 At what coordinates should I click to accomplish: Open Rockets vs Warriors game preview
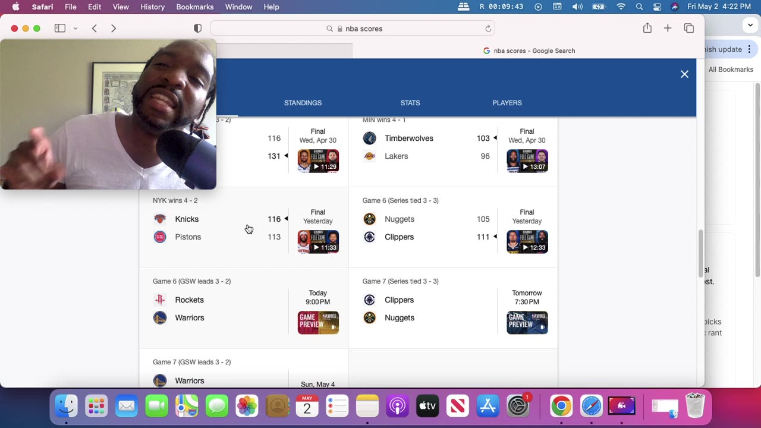(318, 323)
